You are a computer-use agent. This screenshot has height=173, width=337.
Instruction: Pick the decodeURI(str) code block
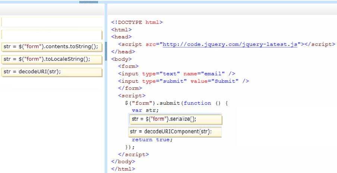click(x=52, y=72)
